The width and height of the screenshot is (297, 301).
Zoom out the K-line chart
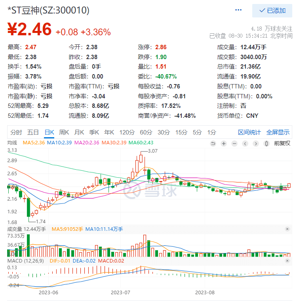point(235,143)
